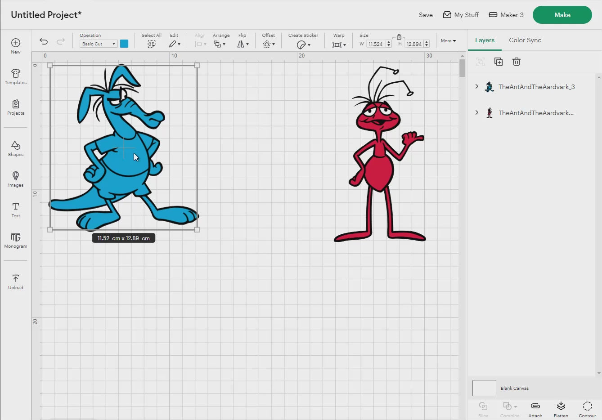The width and height of the screenshot is (602, 420).
Task: Open the Create Sticker dropdown
Action: tap(304, 45)
